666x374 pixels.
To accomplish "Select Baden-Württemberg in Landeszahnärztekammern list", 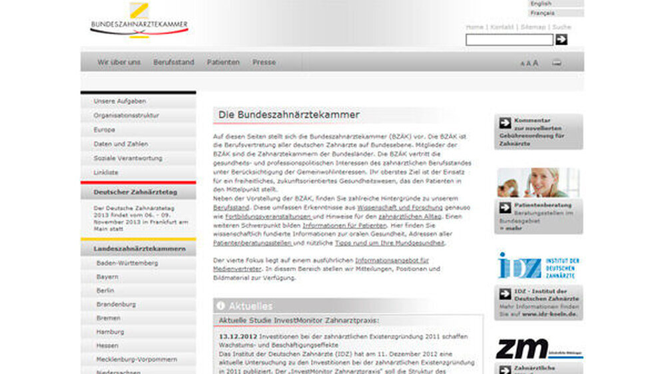I will point(127,263).
